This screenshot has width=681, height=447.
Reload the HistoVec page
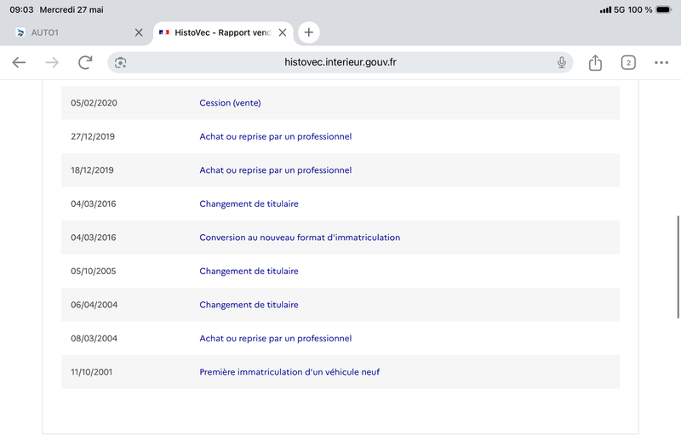[85, 62]
